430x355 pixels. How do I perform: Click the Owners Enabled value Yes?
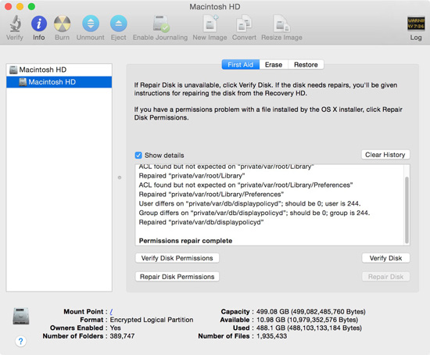116,328
